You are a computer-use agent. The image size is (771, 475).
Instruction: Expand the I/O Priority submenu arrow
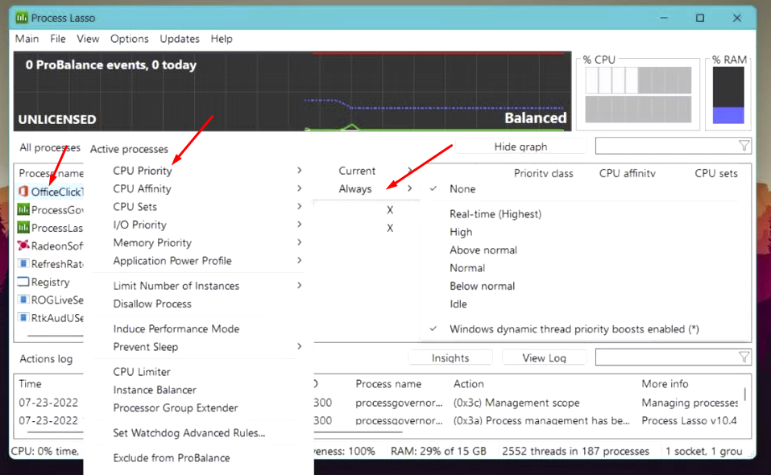300,225
